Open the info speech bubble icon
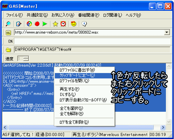The height and width of the screenshot is (139, 174). point(84,24)
